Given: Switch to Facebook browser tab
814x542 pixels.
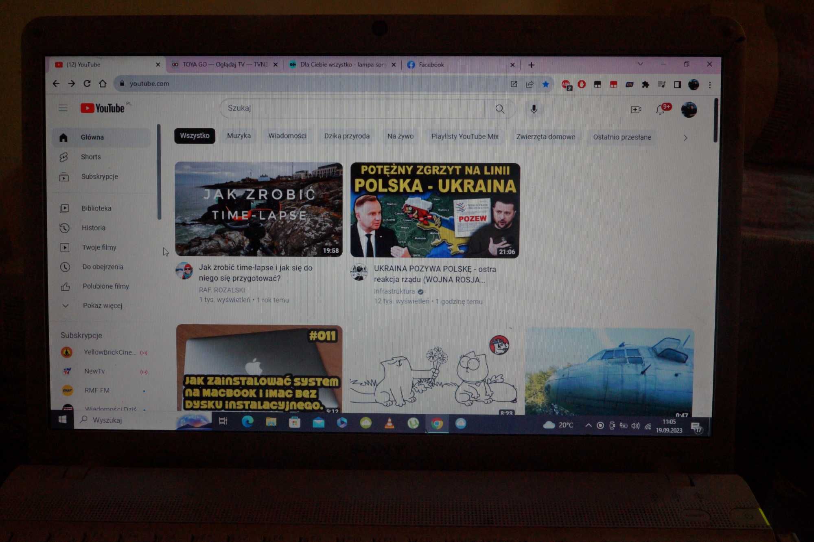Looking at the screenshot, I should pyautogui.click(x=460, y=64).
